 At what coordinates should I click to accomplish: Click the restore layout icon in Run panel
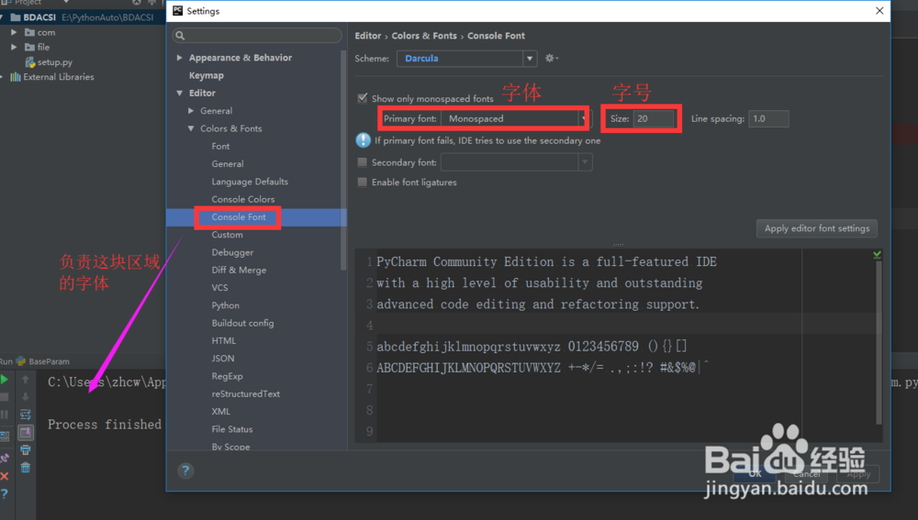4,436
